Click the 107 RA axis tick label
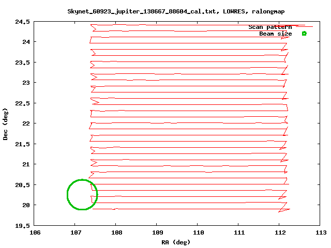 point(76,233)
